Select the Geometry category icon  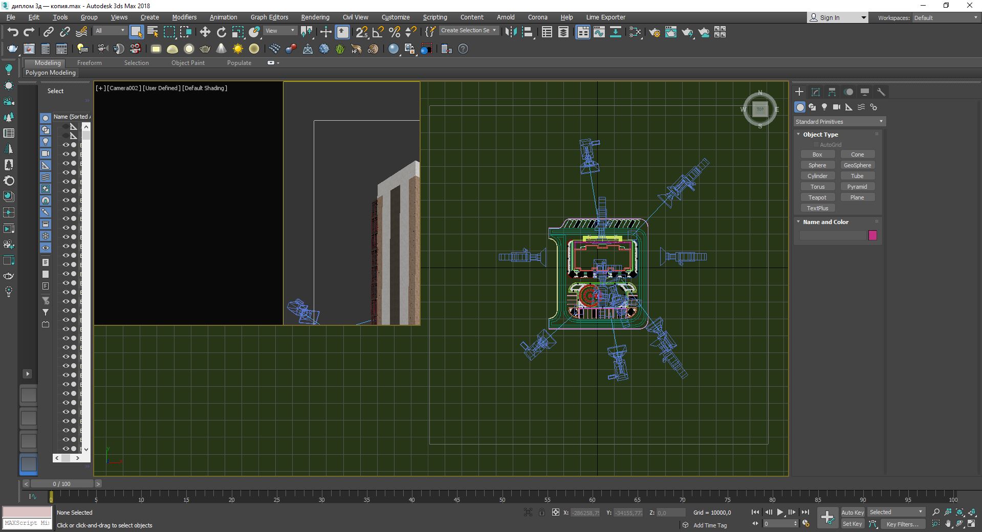(800, 107)
